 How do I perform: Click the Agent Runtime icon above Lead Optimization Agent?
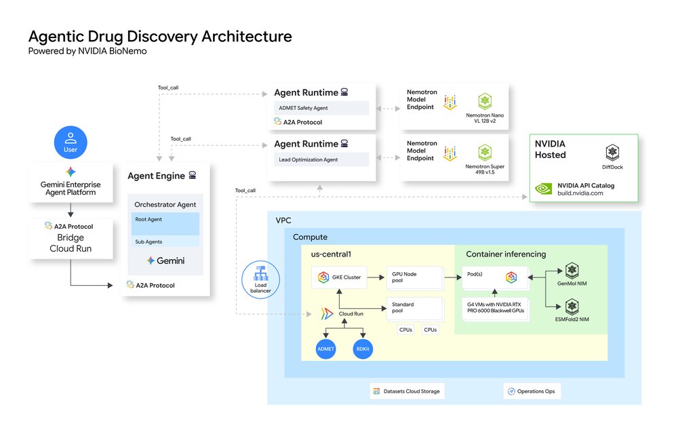pos(344,144)
